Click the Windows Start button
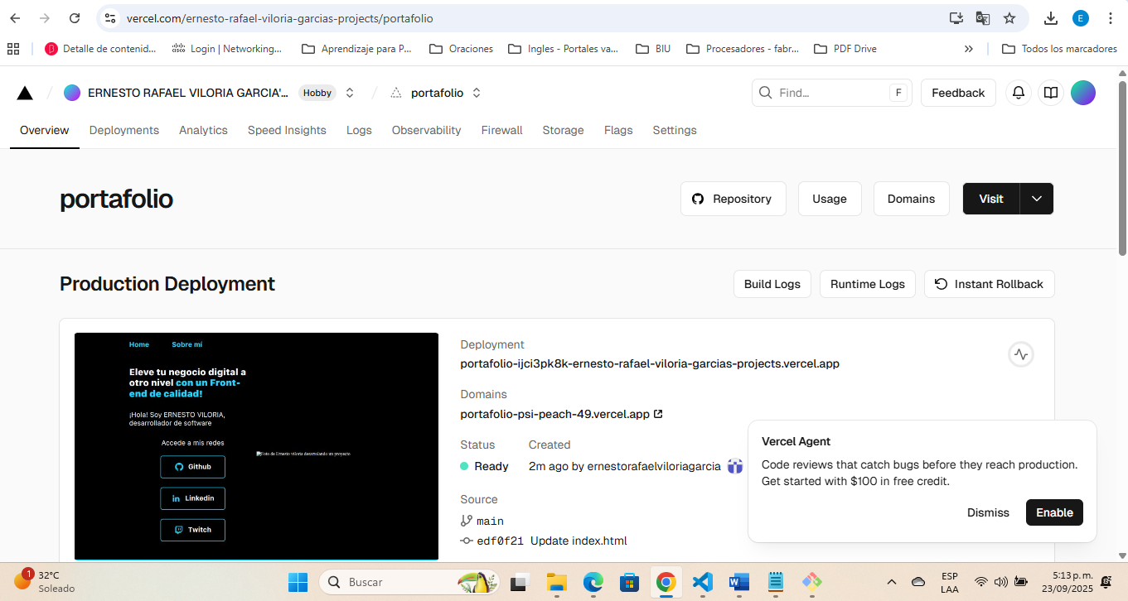The height and width of the screenshot is (601, 1128). pyautogui.click(x=298, y=582)
